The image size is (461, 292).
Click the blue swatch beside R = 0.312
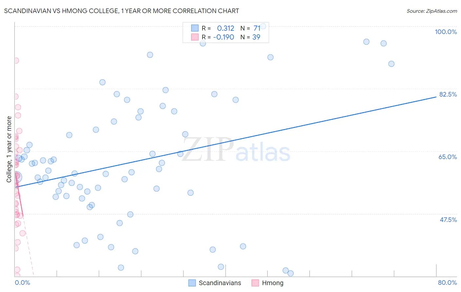tap(195, 28)
